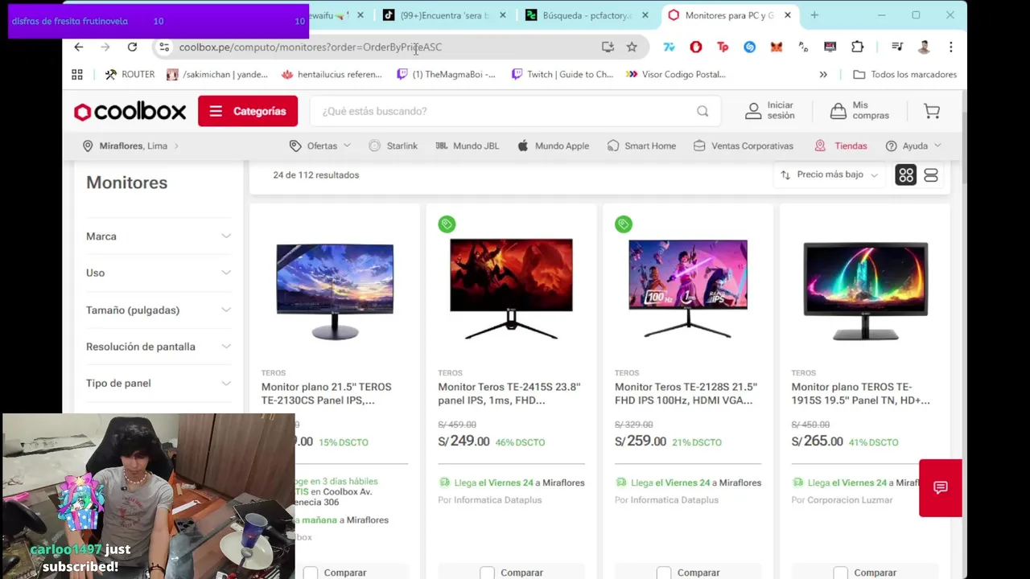Expand the Uso filter
1030x579 pixels.
coord(159,273)
